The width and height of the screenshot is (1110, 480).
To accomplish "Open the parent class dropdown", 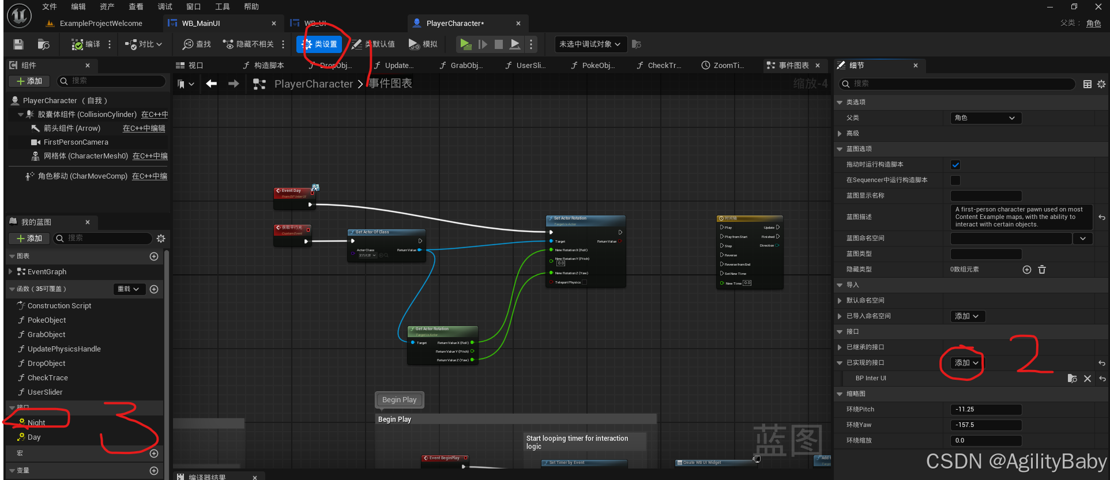I will pyautogui.click(x=985, y=118).
